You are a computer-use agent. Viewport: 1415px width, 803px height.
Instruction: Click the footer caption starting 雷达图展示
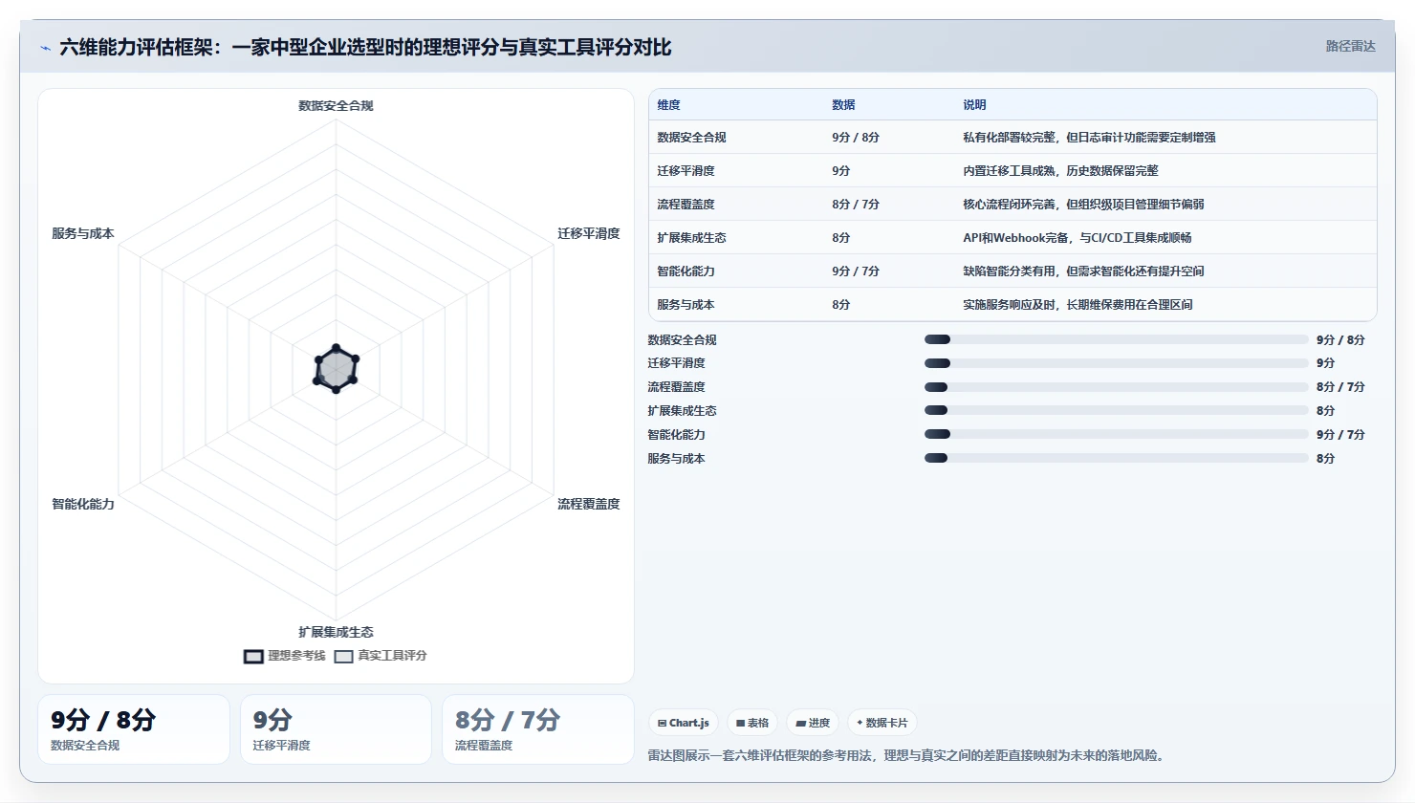906,755
